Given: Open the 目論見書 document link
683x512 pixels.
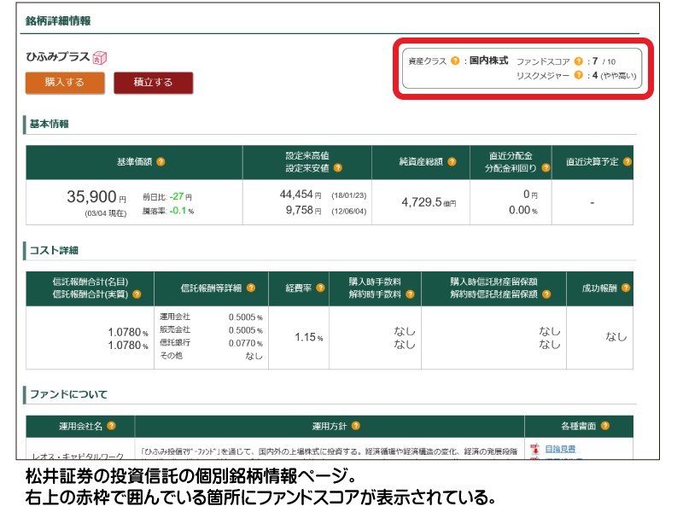Looking at the screenshot, I should pyautogui.click(x=560, y=449).
